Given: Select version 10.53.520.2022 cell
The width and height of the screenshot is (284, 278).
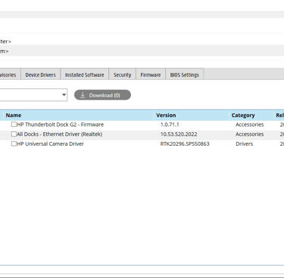Looking at the screenshot, I should point(179,134).
